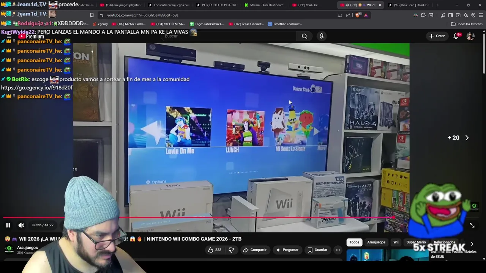486x273 pixels.
Task: Switch to araujuegos playstation YouTube tab
Action: [x=121, y=5]
